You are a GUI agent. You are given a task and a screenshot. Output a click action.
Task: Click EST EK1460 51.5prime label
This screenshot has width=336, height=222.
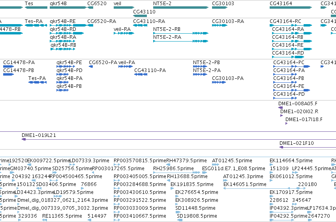coord(245,185)
